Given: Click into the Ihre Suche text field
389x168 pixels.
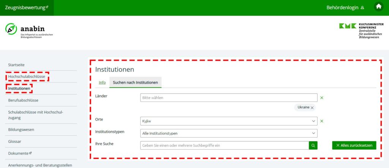Looking at the screenshot, I should tap(224, 145).
